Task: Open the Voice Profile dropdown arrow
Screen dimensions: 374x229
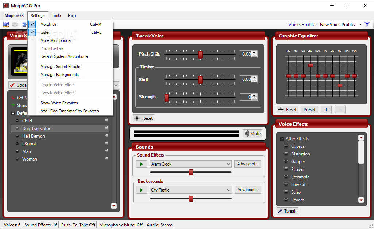Action: pos(360,24)
